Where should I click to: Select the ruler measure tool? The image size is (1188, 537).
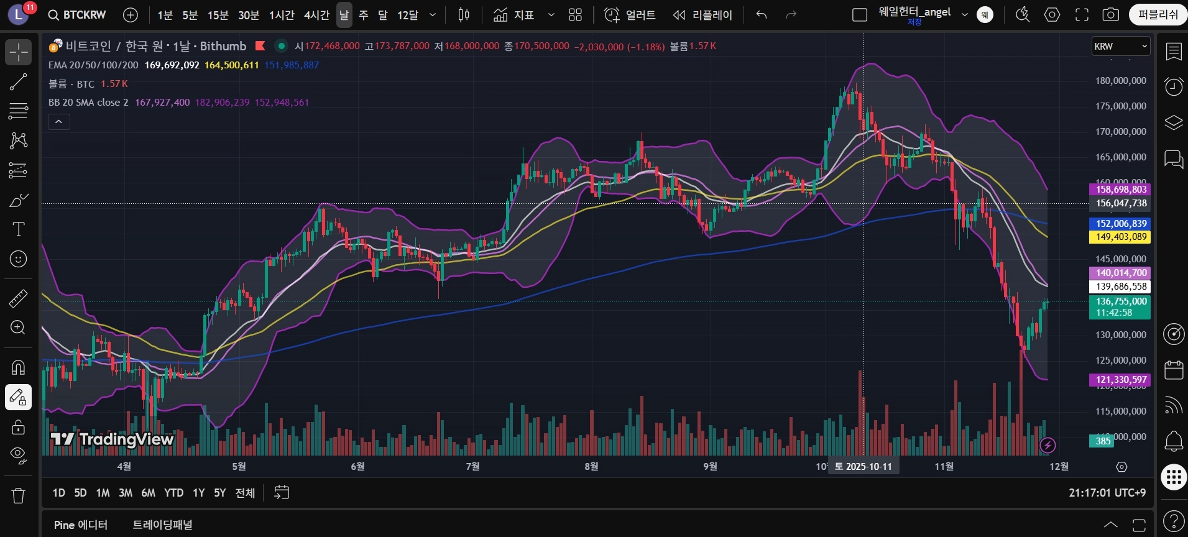tap(19, 299)
